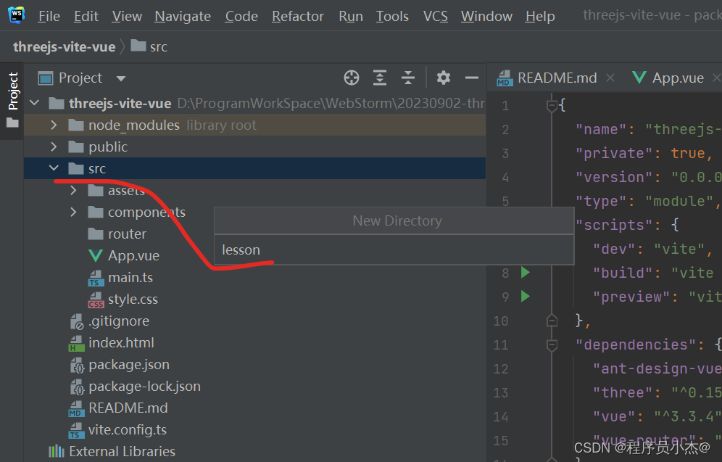This screenshot has width=722, height=462.
Task: Close the README.md editor tab
Action: click(610, 78)
